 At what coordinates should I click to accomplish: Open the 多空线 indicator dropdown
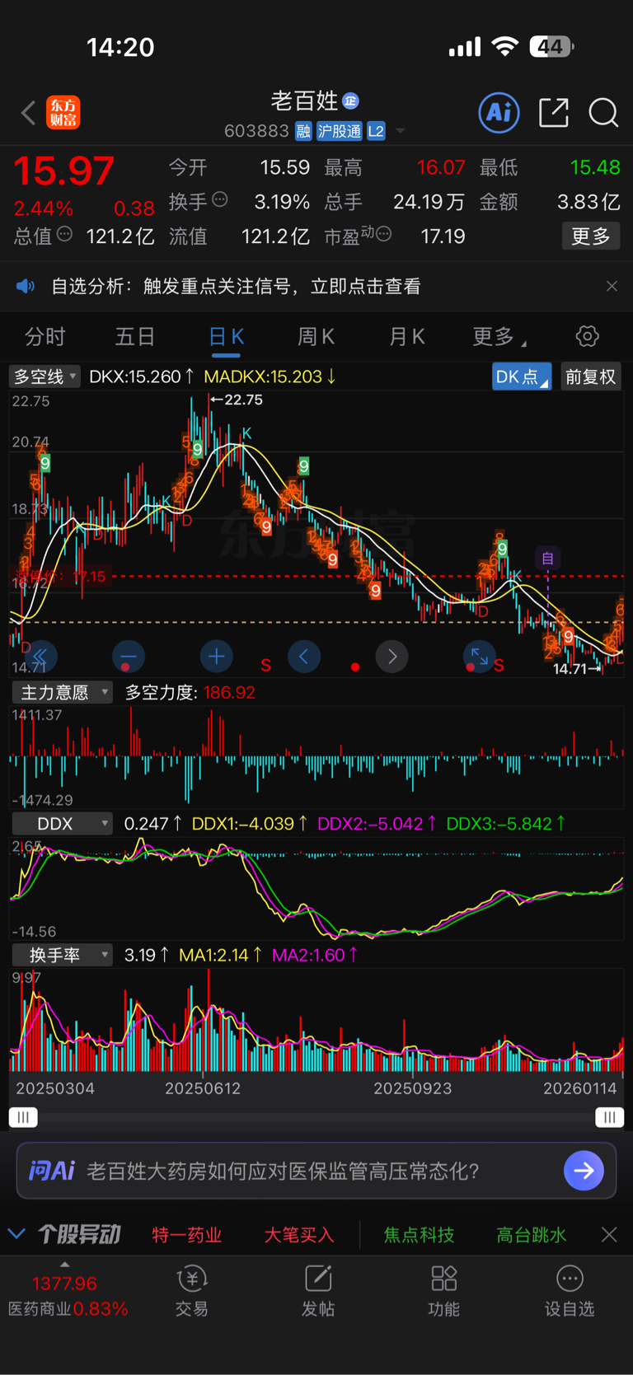point(45,376)
